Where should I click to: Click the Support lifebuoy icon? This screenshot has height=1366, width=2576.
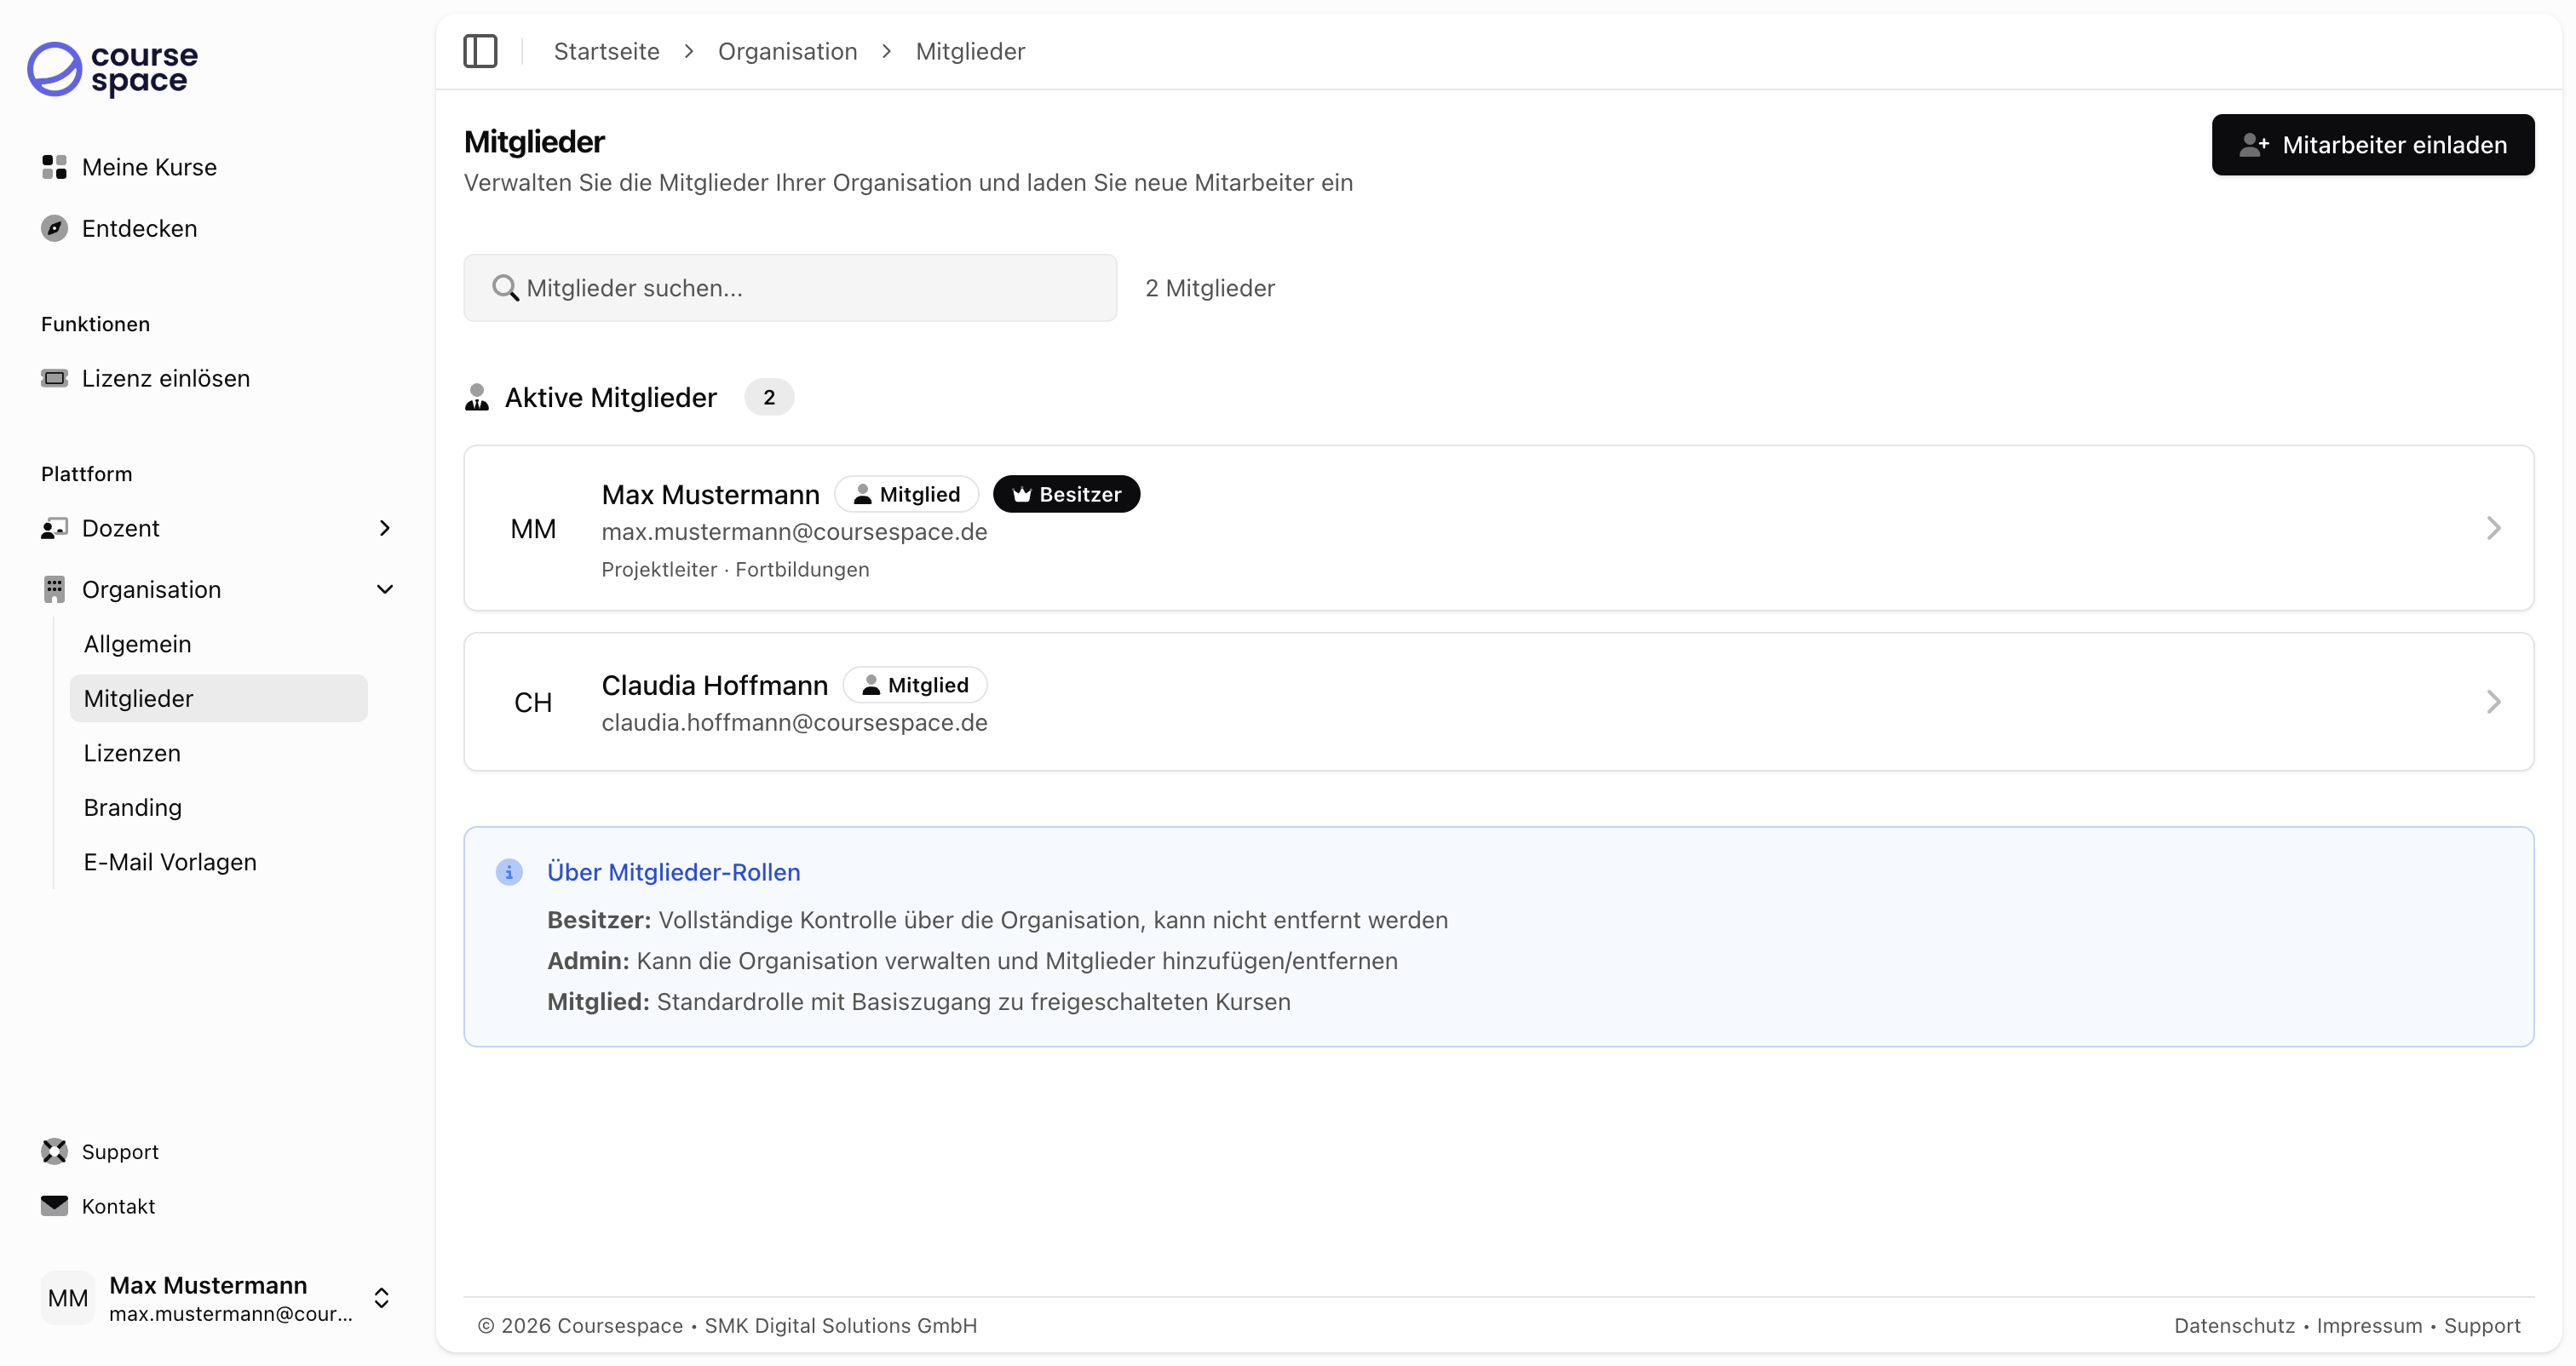(54, 1152)
